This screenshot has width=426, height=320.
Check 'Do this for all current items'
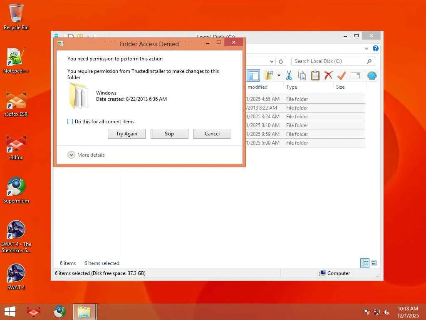pyautogui.click(x=70, y=122)
